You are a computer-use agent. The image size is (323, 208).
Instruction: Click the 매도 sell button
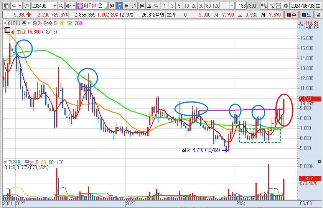pyautogui.click(x=306, y=15)
